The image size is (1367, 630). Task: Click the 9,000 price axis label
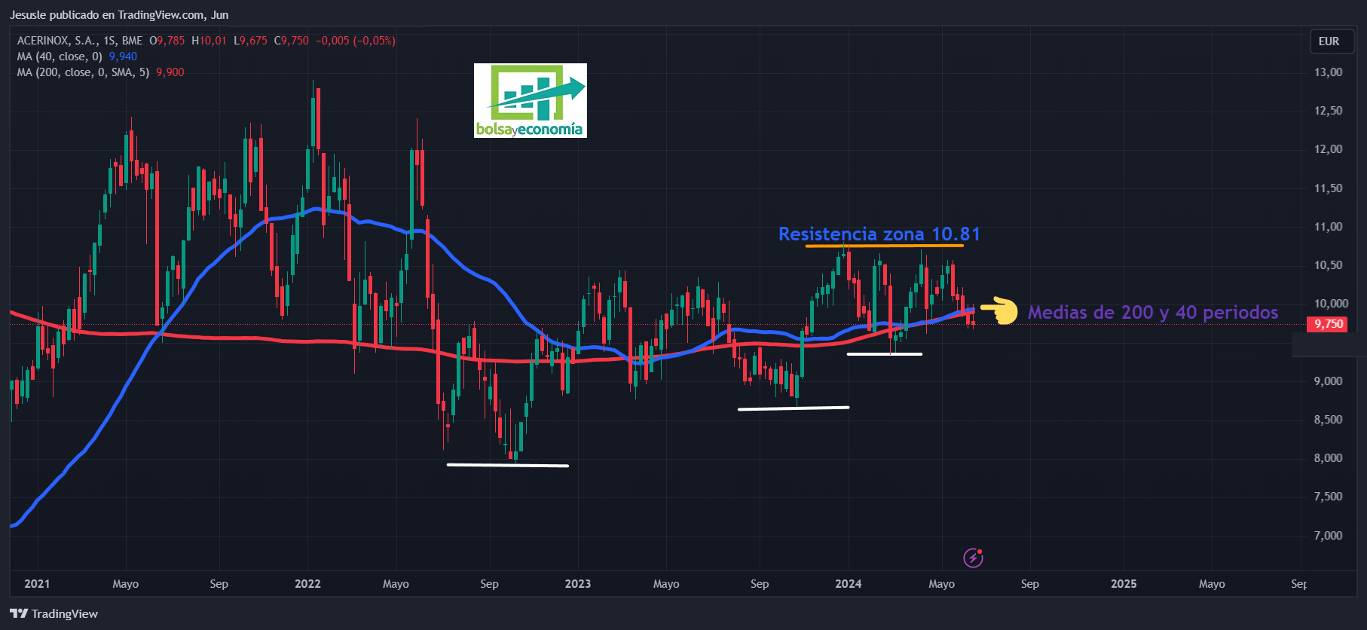pos(1328,381)
